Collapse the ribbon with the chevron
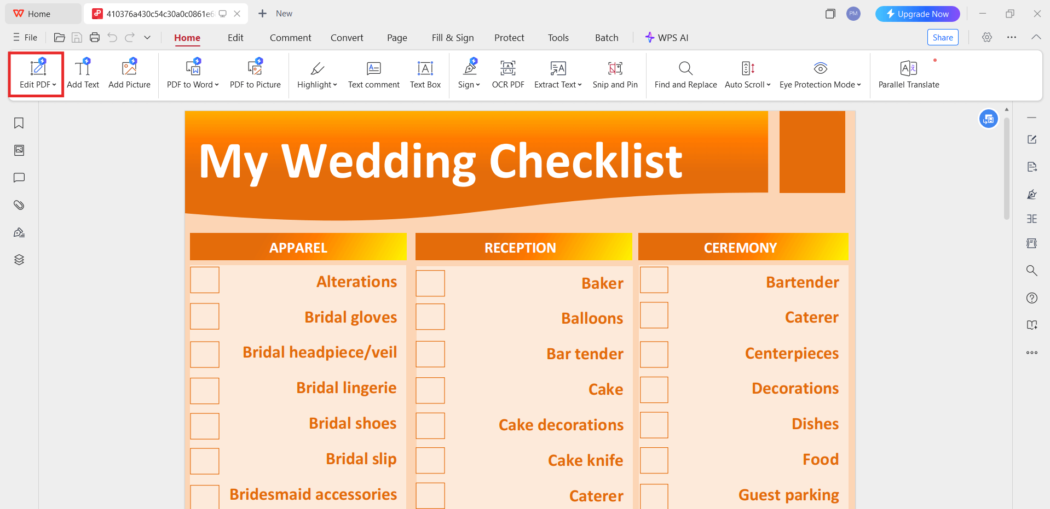The width and height of the screenshot is (1050, 509). [x=1036, y=37]
